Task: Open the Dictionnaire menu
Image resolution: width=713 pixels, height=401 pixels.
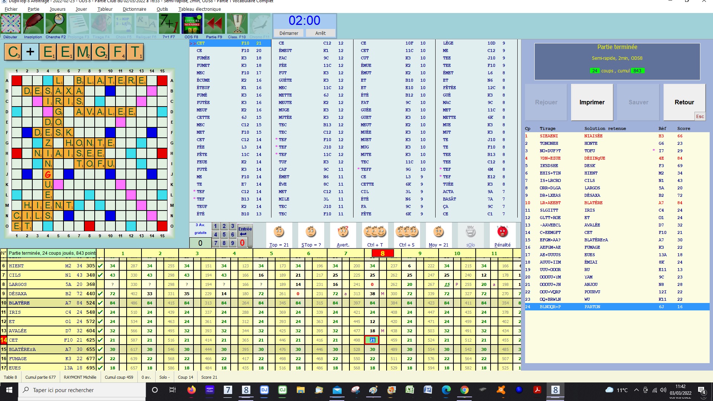Action: click(x=134, y=9)
